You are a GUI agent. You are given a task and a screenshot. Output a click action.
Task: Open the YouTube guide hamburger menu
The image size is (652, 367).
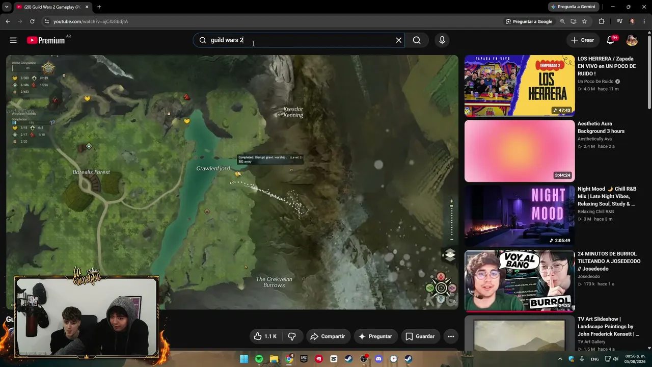[13, 40]
